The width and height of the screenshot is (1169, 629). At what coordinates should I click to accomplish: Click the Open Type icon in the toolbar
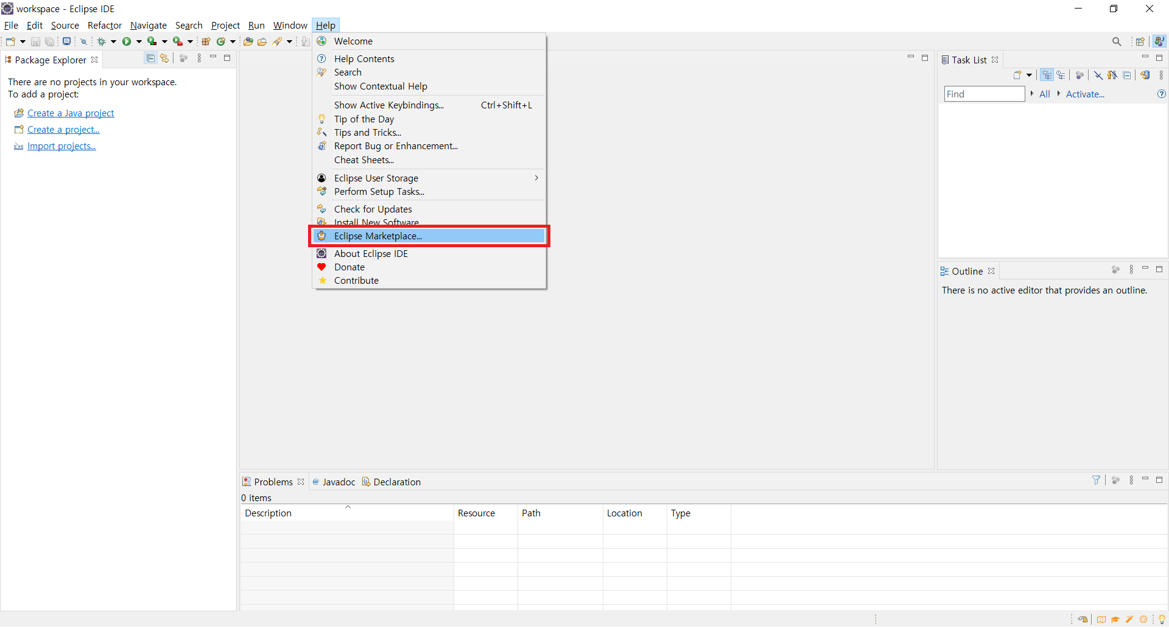pos(248,41)
